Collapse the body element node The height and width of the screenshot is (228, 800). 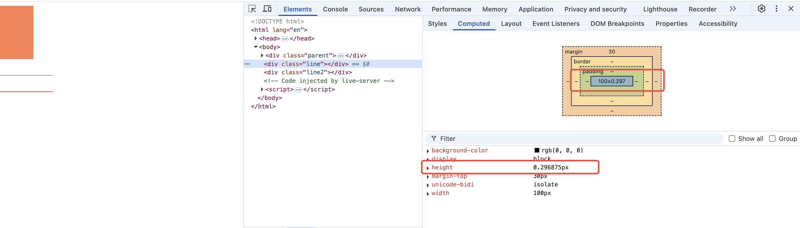pyautogui.click(x=256, y=47)
